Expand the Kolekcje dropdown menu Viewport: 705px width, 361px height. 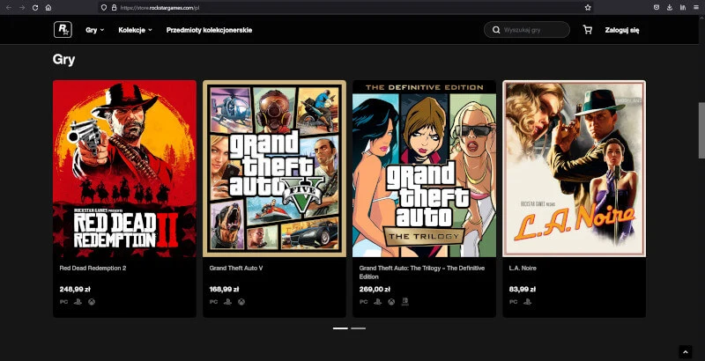[x=136, y=30]
